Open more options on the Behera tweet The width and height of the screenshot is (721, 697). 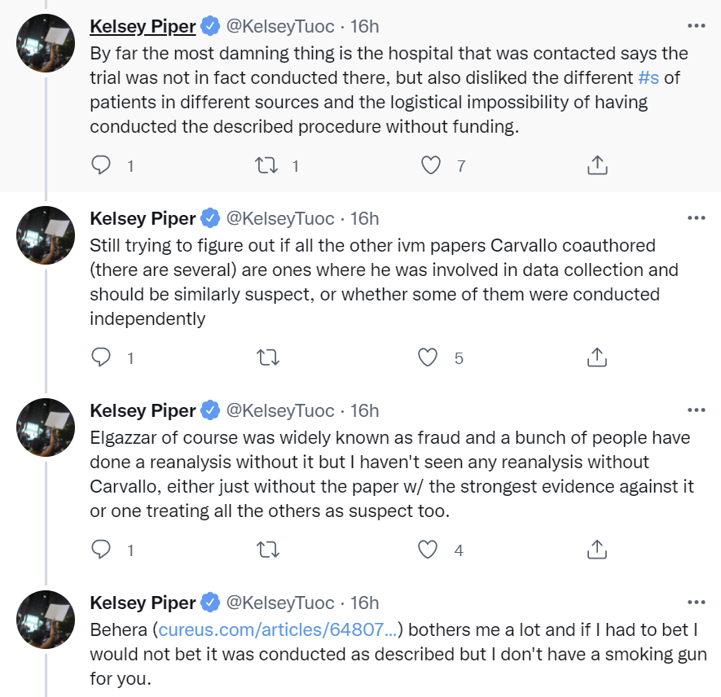click(697, 602)
